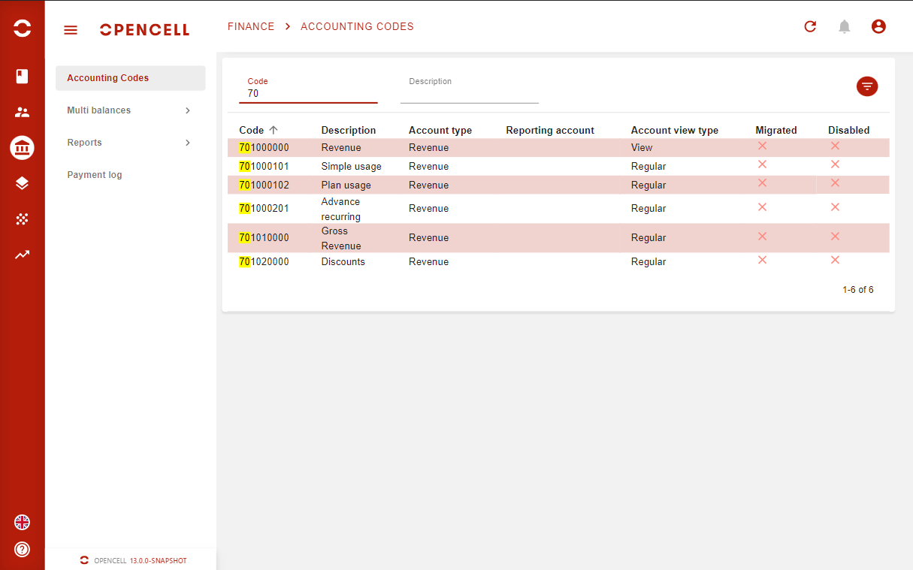The width and height of the screenshot is (913, 570).
Task: Change language via UK flag icon
Action: 22,523
